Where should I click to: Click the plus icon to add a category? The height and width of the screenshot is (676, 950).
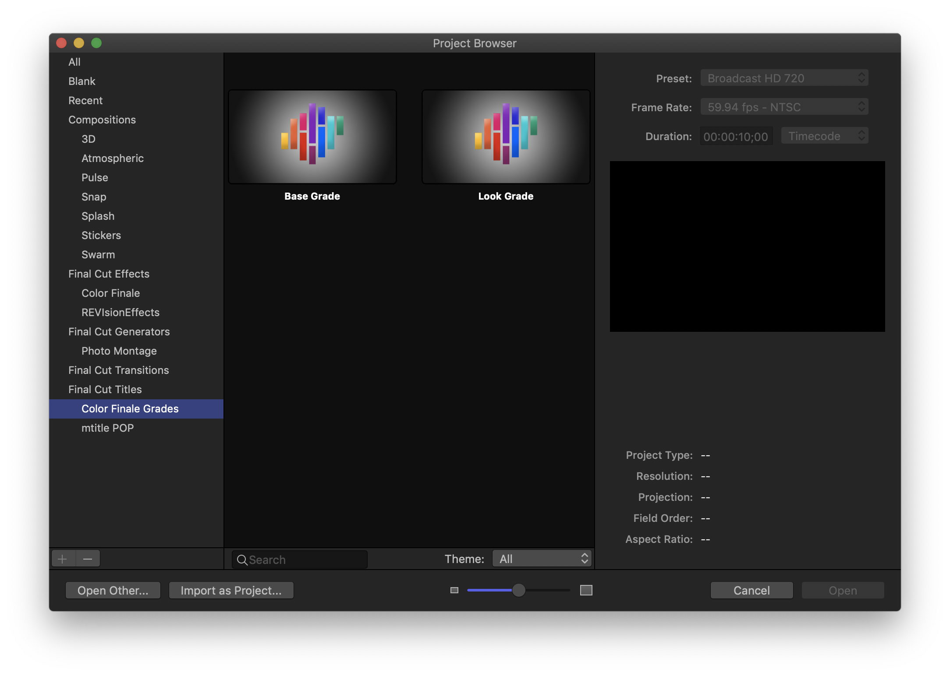click(x=63, y=559)
